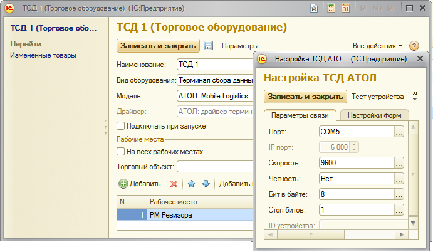Toggle На всех рабочих местах checkbox
Screen dimensions: 433x252
(x=121, y=152)
